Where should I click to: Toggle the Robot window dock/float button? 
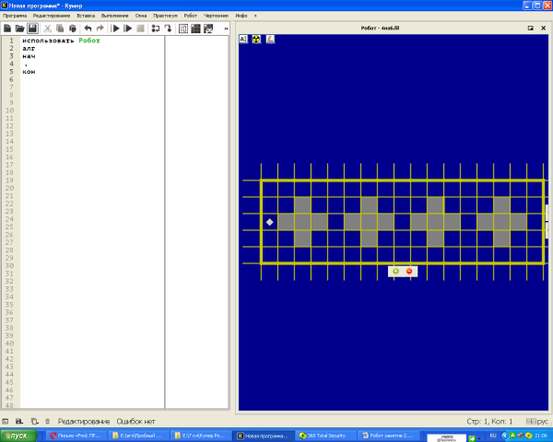530,29
